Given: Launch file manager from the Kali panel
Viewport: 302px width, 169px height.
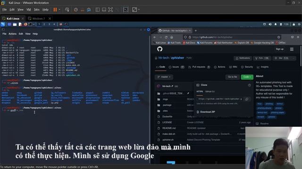Looking at the screenshot, I should point(15,24).
